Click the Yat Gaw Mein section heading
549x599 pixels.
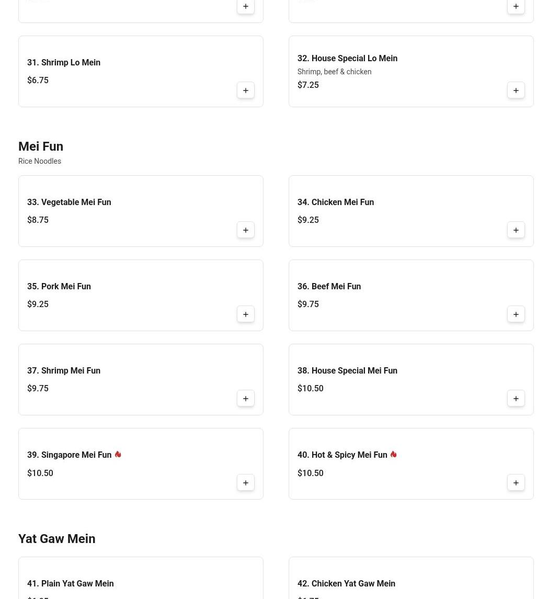(x=57, y=539)
